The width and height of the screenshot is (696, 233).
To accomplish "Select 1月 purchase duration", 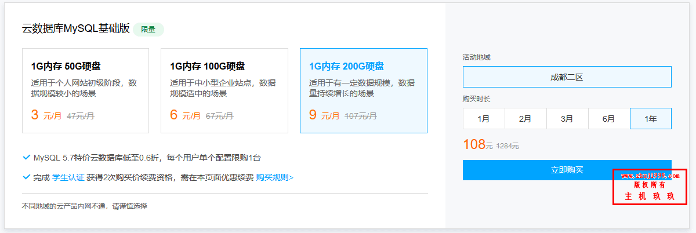I will coord(484,118).
